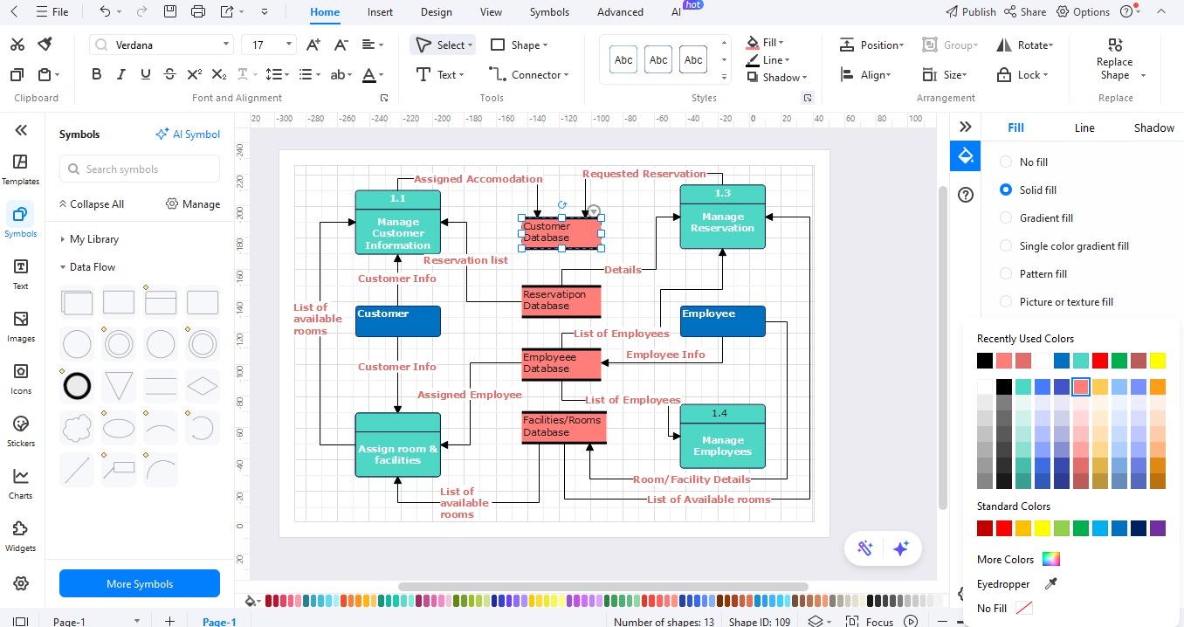Click the Publish button
The image size is (1184, 627).
pyautogui.click(x=971, y=12)
